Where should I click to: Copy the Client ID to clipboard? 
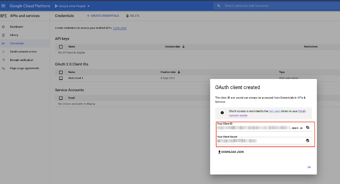tap(308, 127)
